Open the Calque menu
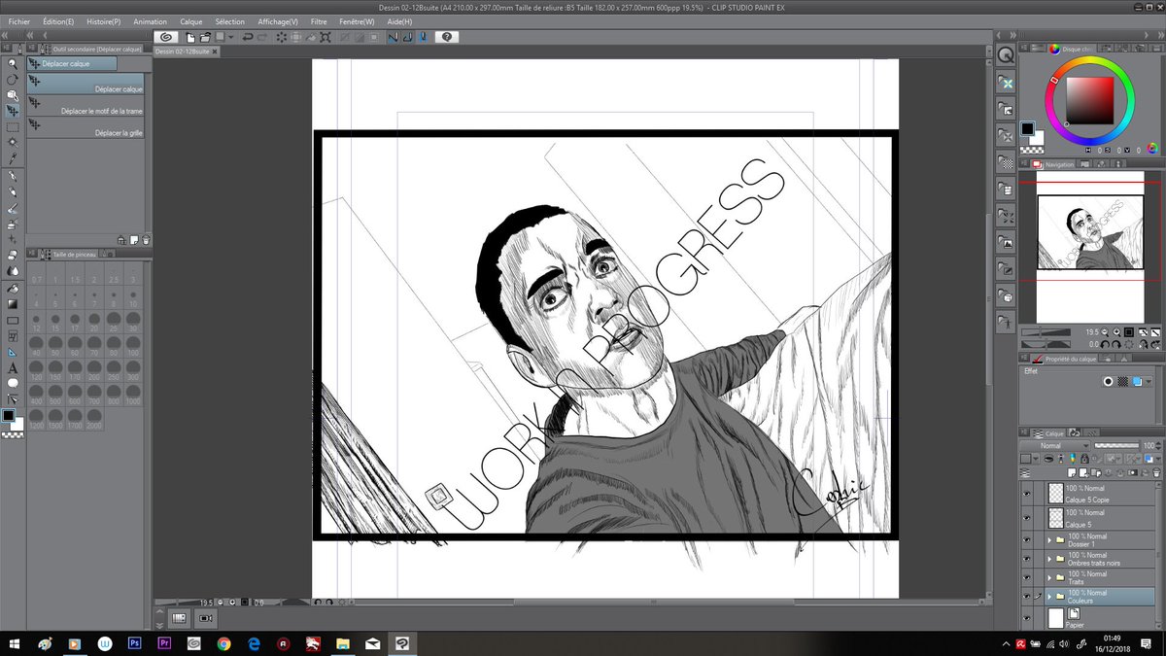Viewport: 1166px width, 656px height. click(x=191, y=21)
